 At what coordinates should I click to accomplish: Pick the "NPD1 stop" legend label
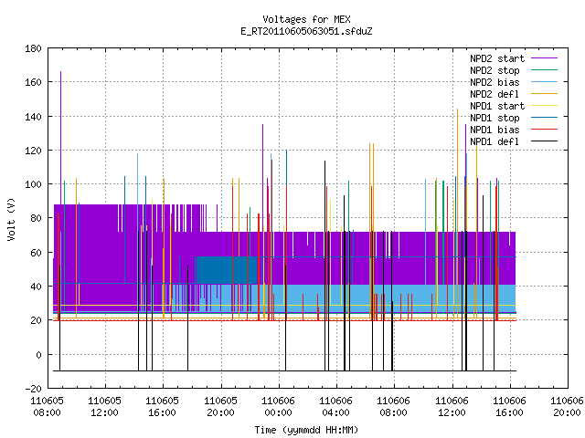(495, 118)
